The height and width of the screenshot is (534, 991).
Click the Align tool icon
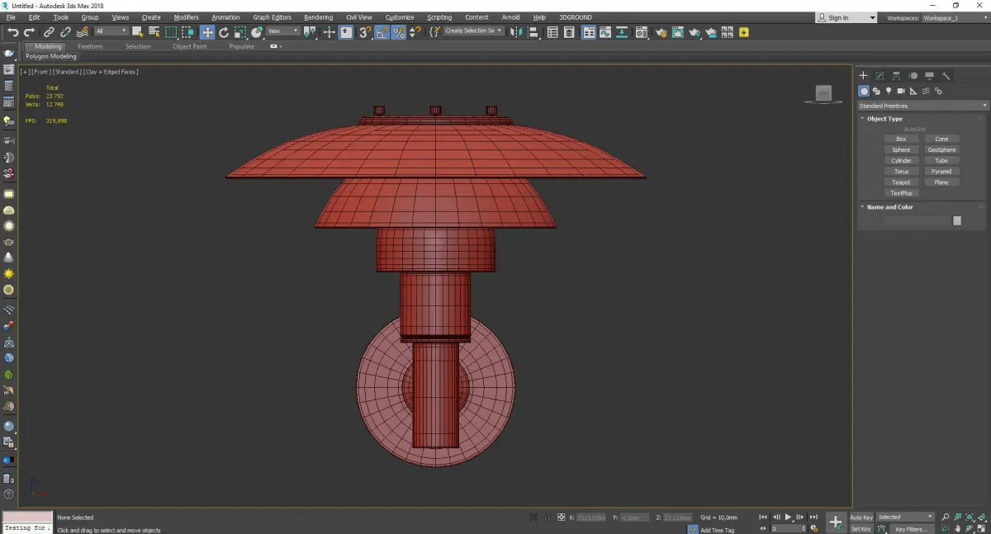click(x=533, y=32)
